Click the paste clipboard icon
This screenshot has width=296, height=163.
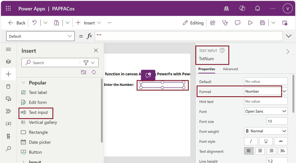click(x=56, y=23)
